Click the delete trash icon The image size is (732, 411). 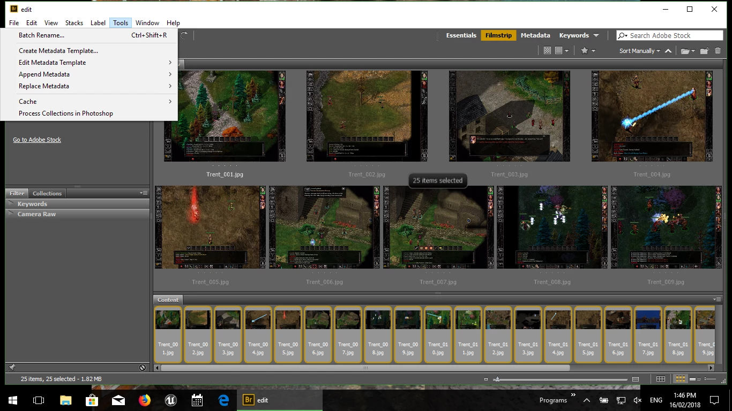pos(717,51)
